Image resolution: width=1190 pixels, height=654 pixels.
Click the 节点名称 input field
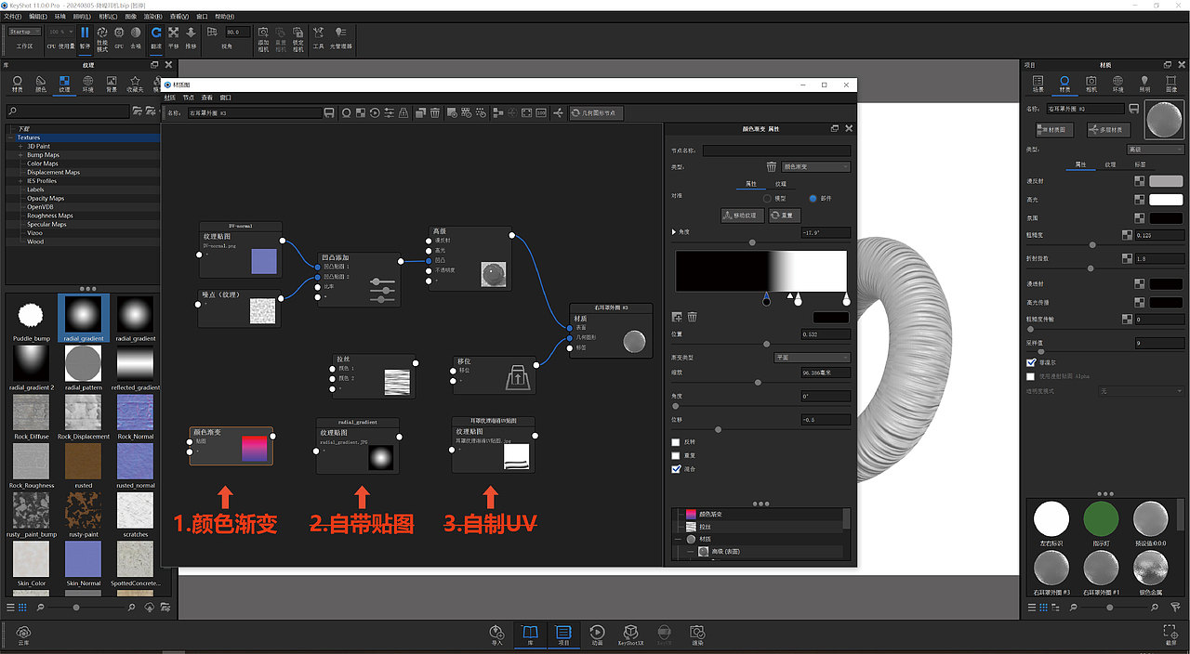777,150
